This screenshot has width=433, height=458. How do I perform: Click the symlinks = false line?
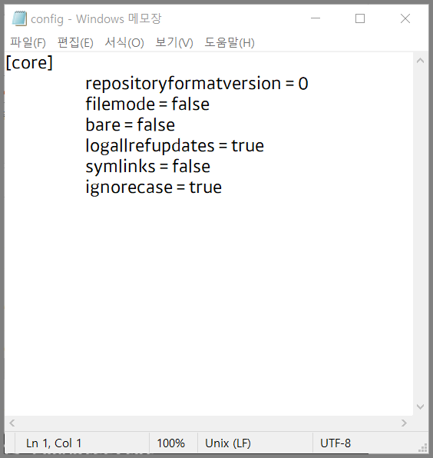click(x=147, y=167)
